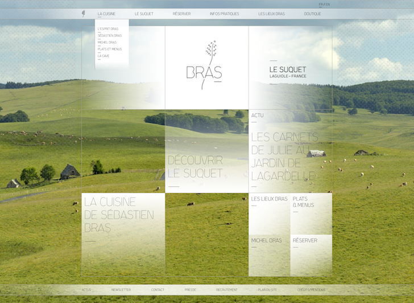Switch language to FR
Viewport: 414px width, 303px height.
click(321, 4)
